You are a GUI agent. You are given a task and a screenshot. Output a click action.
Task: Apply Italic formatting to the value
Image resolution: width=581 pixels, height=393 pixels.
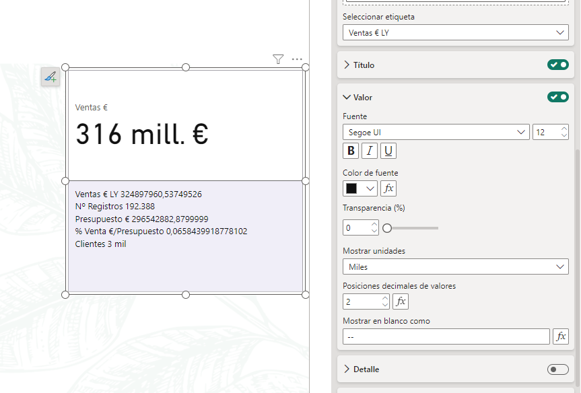click(x=369, y=151)
